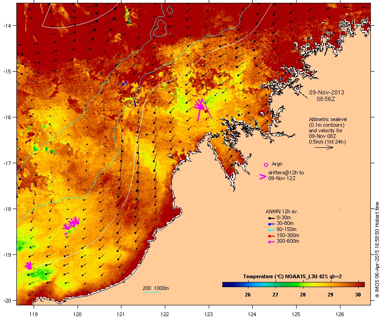Viewport: 383px width, 318px height.
Task: Click the temperature color bar near 30
Action: click(x=358, y=284)
